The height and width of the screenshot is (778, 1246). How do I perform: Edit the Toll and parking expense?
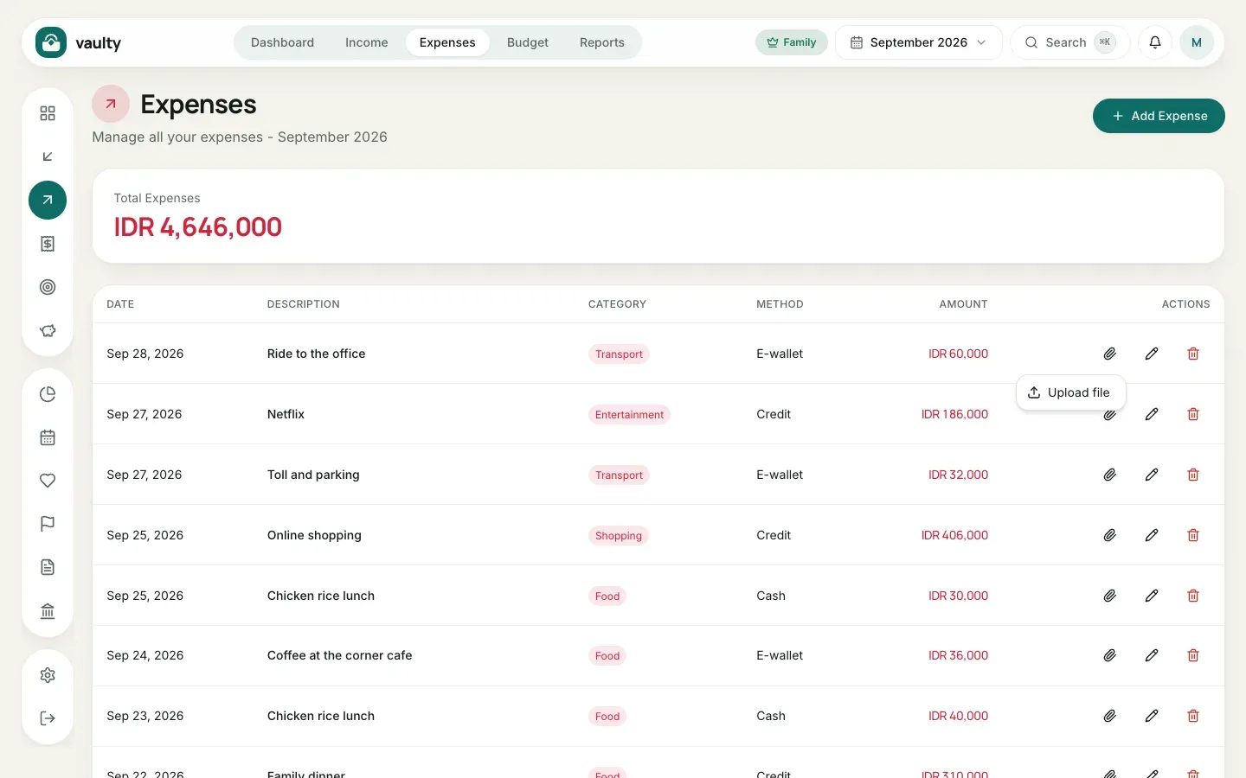[1152, 475]
